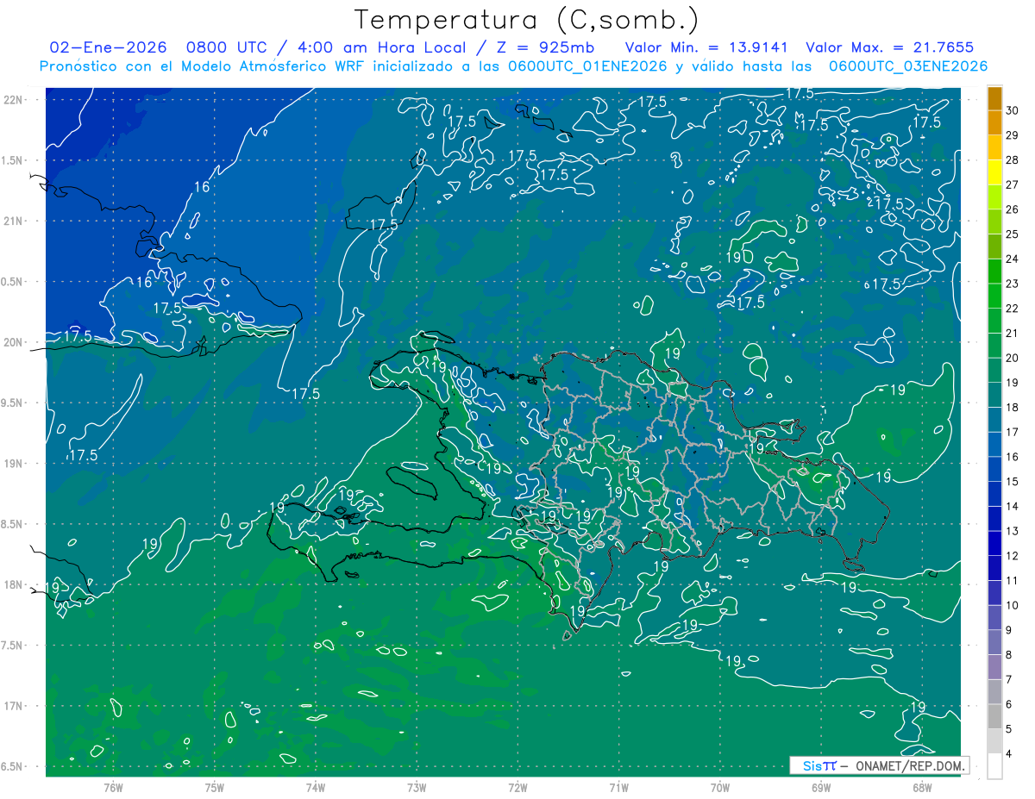Click the colorbar label '30'

click(x=1013, y=110)
